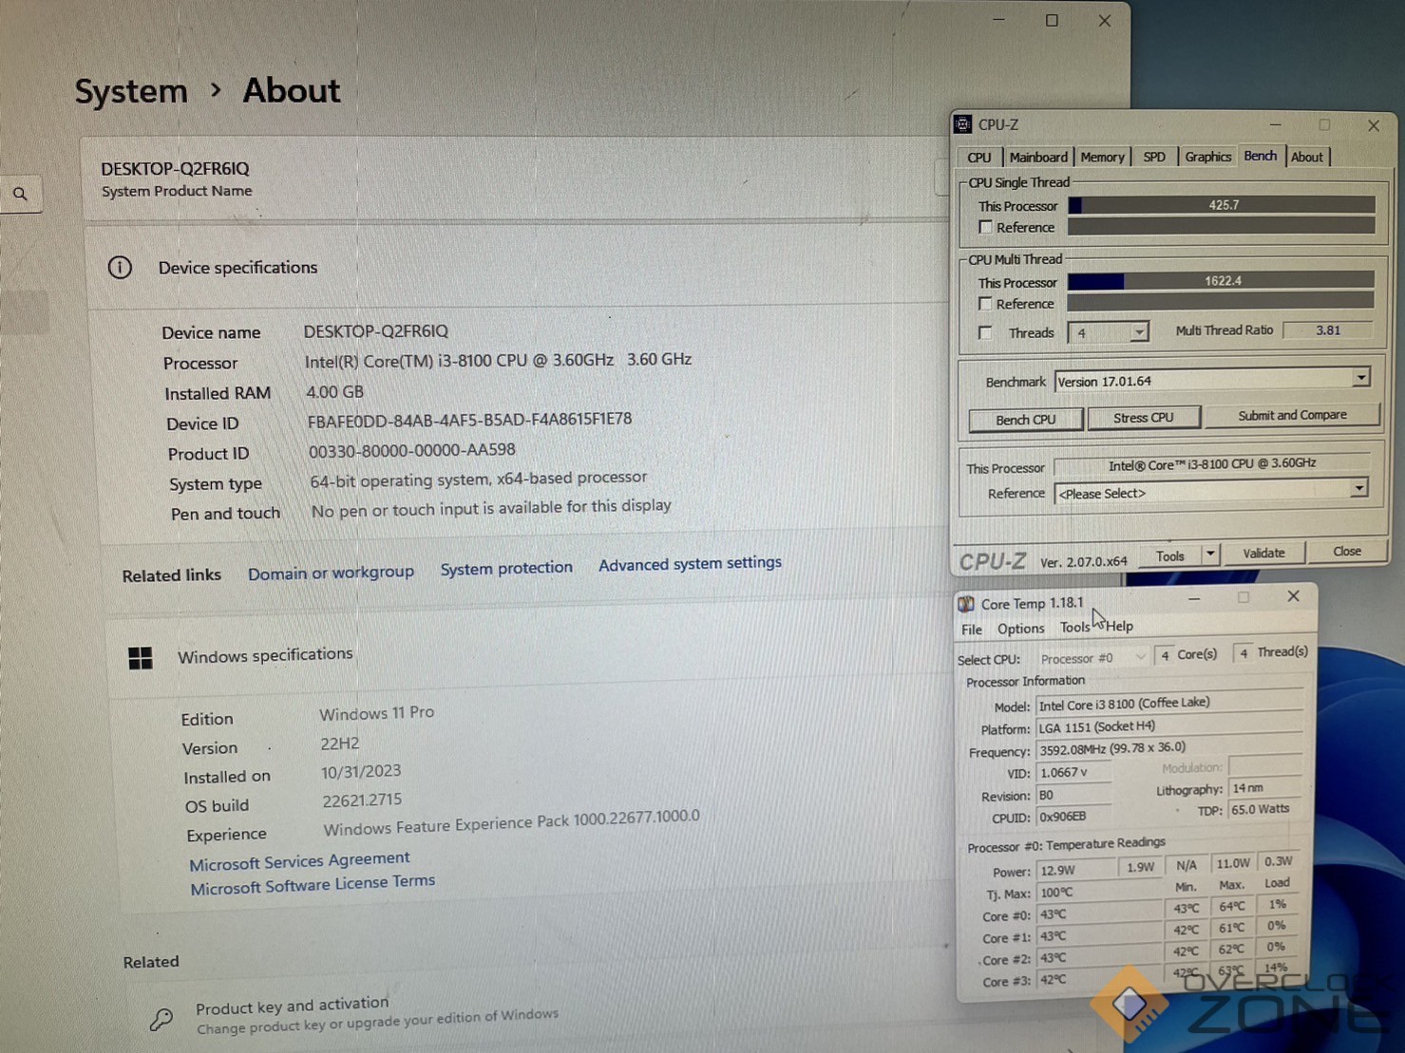Image resolution: width=1405 pixels, height=1053 pixels.
Task: Tick the Reference checkbox under CPU Multi Thread
Action: click(x=985, y=304)
